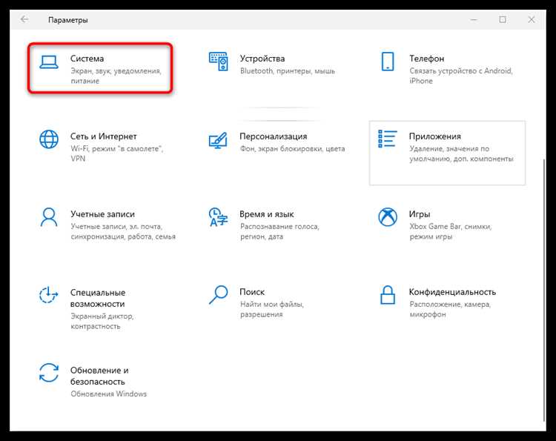This screenshot has height=441, width=556.
Task: Open the Учетные записи heading
Action: [102, 214]
